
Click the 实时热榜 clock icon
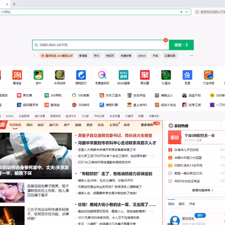coord(171,126)
